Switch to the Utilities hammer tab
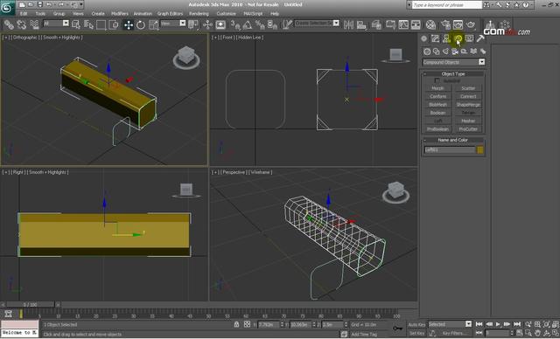 [x=480, y=38]
